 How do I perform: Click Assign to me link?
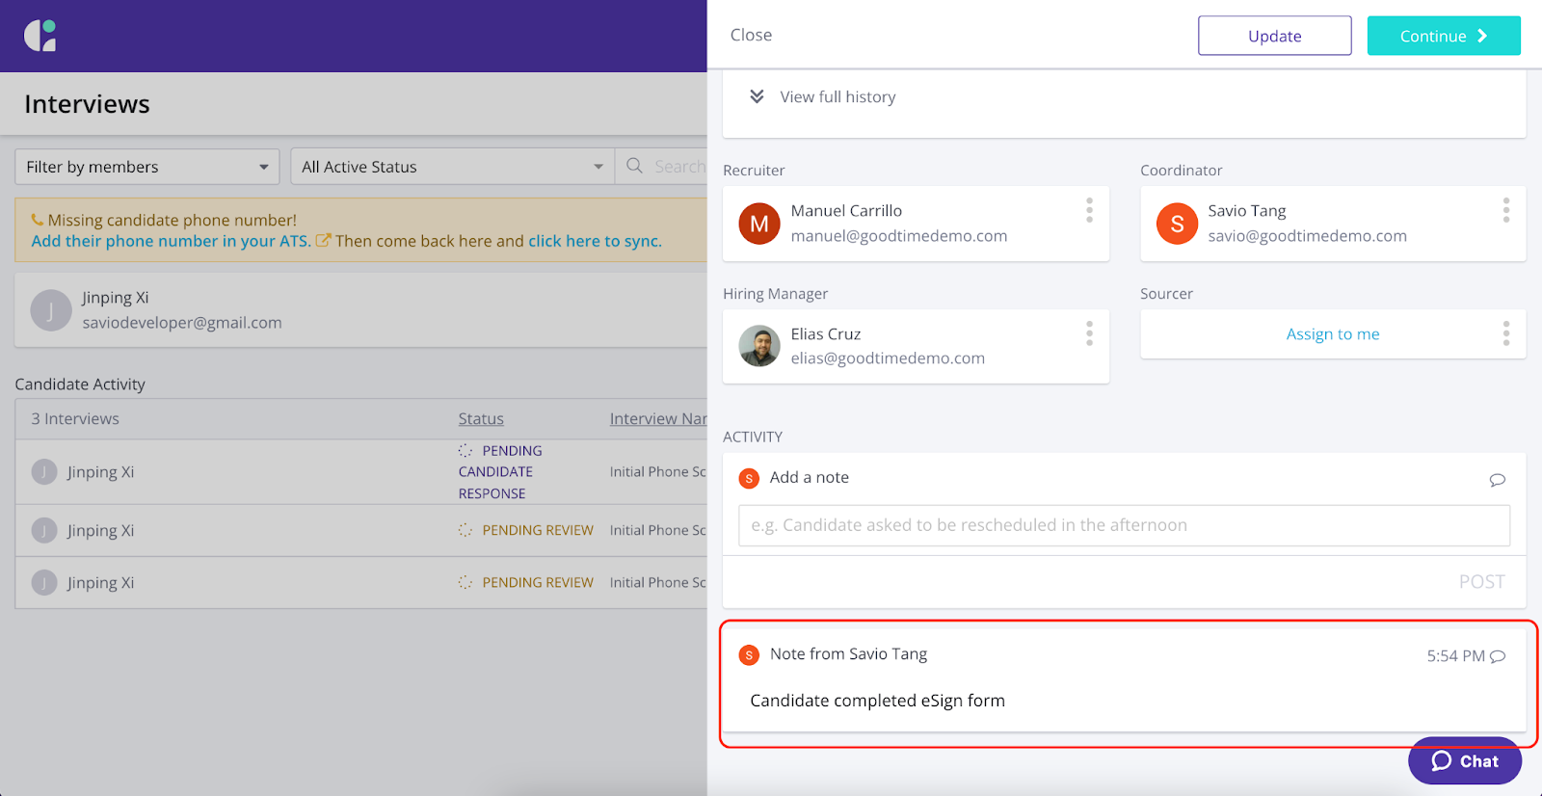pos(1332,333)
